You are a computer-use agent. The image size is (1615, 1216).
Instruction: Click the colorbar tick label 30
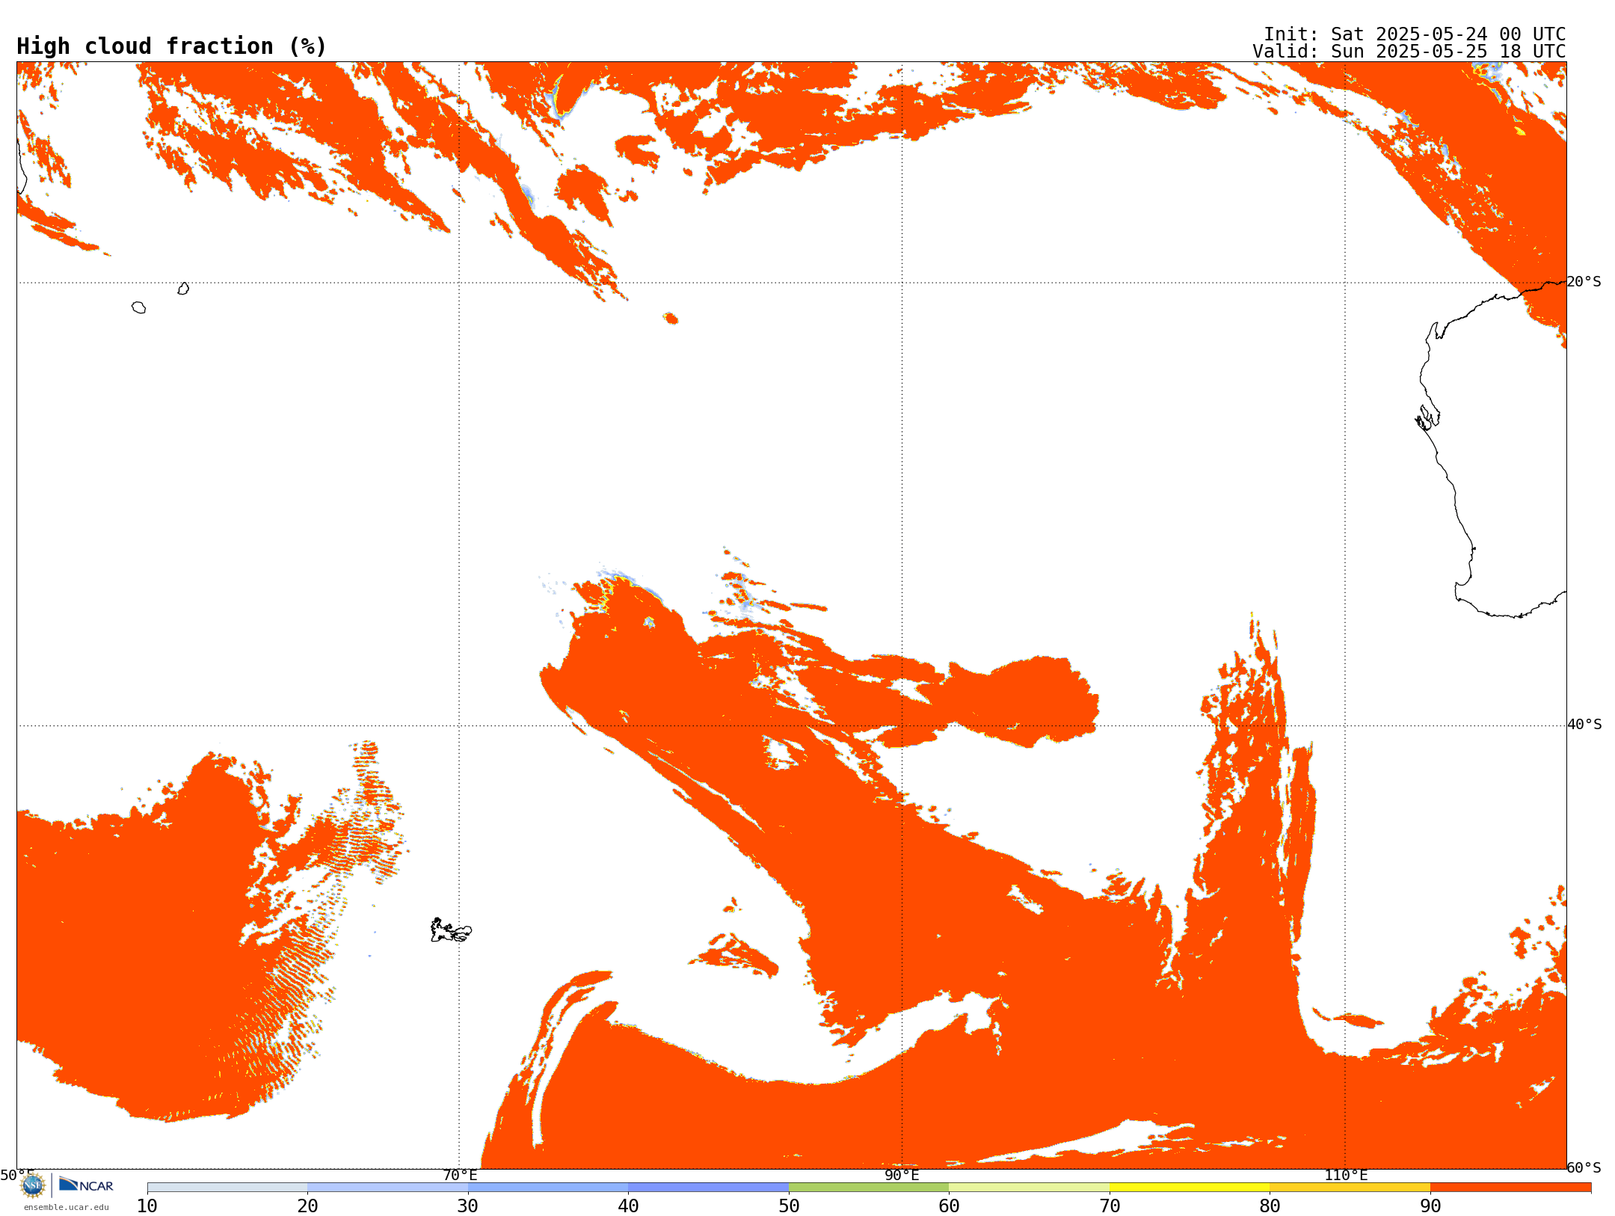[x=468, y=1206]
